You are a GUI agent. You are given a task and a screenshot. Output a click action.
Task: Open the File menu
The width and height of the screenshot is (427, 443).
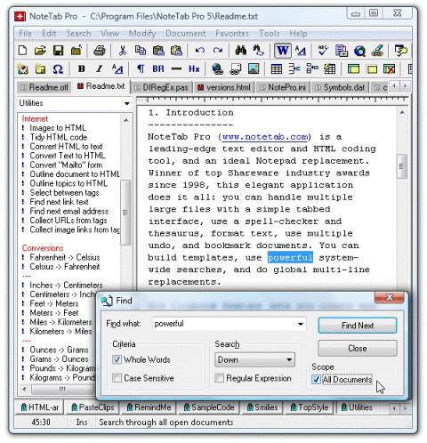coord(25,34)
